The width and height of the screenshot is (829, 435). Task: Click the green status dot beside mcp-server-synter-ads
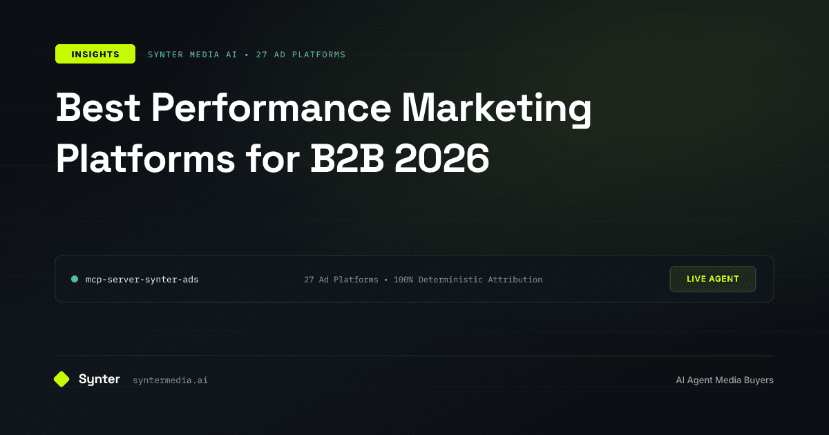point(75,279)
